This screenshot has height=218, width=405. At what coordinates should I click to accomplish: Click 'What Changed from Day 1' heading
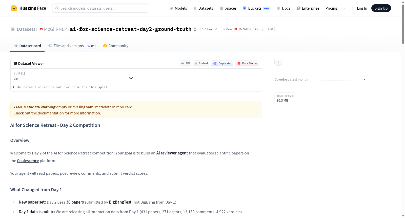coord(36,190)
